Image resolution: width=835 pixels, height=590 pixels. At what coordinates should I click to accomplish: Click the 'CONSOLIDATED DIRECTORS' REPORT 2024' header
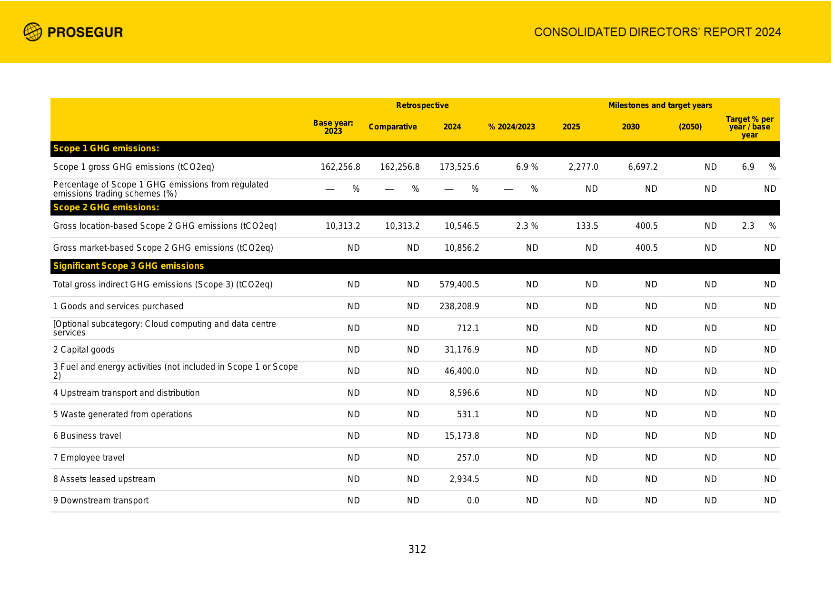(x=657, y=32)
